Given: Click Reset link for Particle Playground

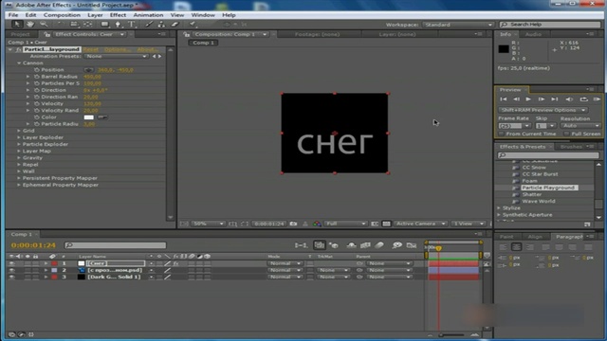Looking at the screenshot, I should (x=91, y=49).
